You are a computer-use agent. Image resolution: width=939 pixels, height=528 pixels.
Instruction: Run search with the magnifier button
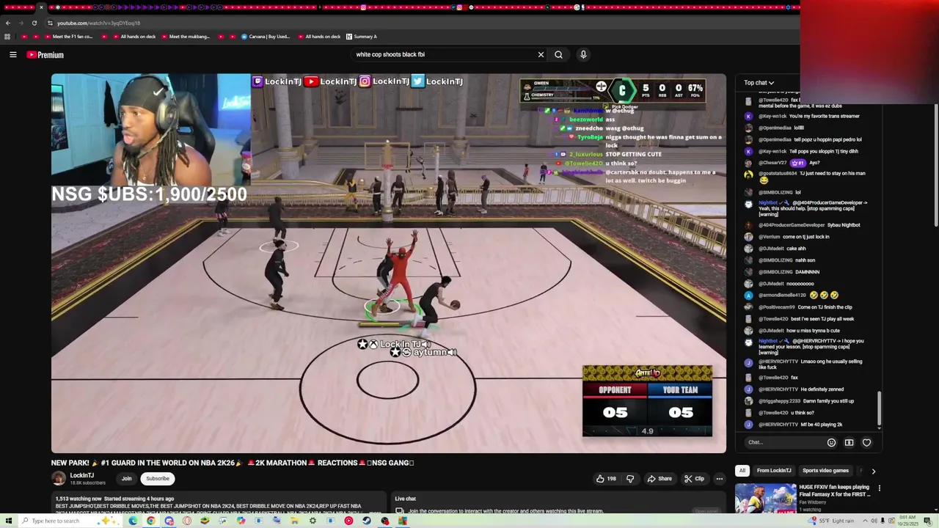pyautogui.click(x=558, y=54)
